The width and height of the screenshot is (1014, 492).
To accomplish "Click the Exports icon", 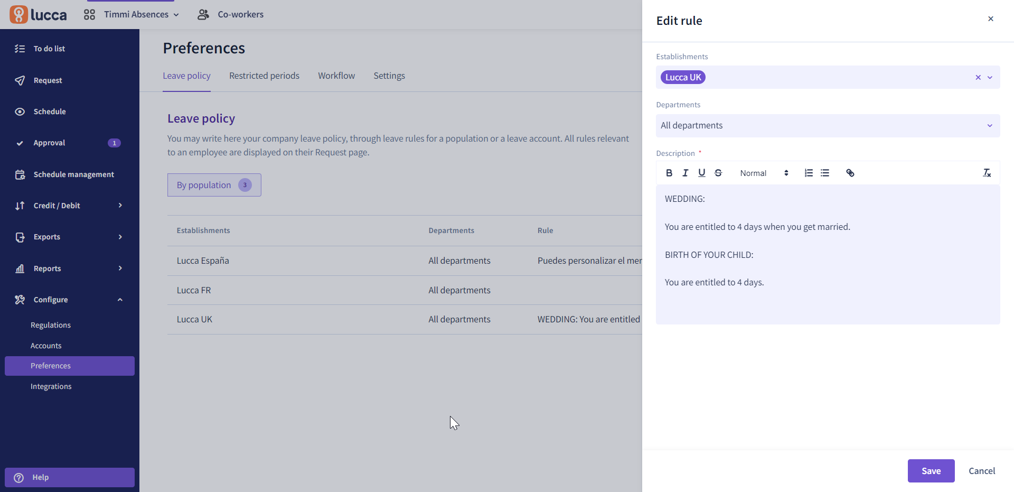I will 20,237.
